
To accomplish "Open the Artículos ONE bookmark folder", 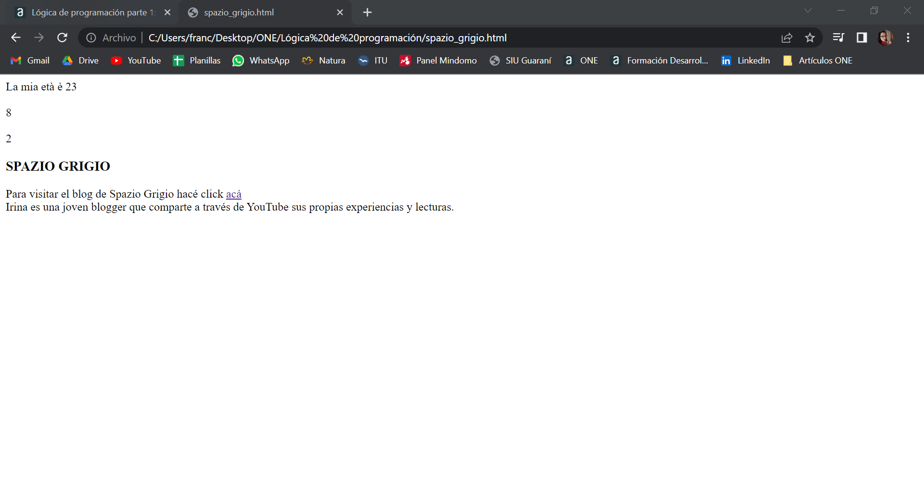I will pyautogui.click(x=818, y=61).
